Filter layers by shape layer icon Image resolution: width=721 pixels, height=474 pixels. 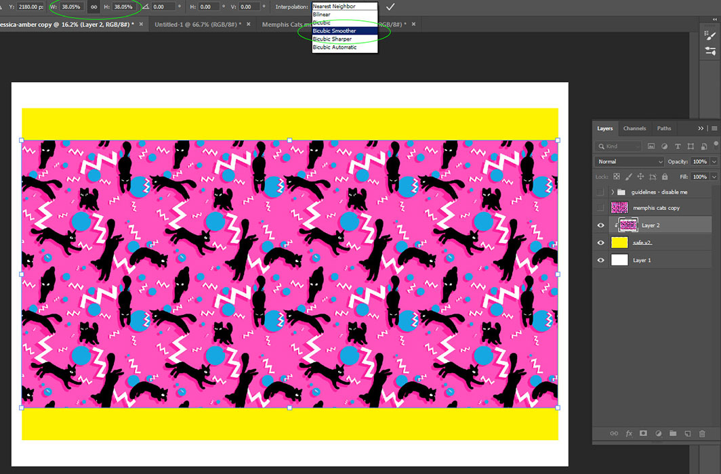[691, 146]
